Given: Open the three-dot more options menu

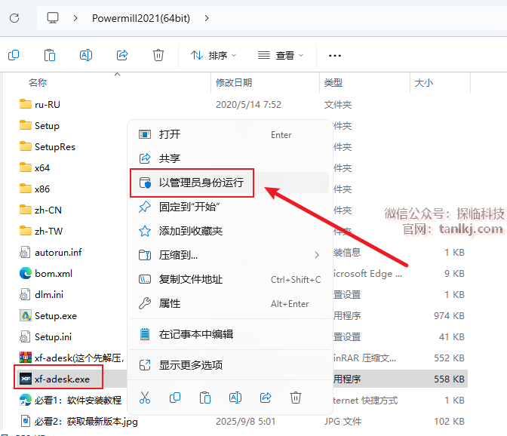Looking at the screenshot, I should pos(335,56).
